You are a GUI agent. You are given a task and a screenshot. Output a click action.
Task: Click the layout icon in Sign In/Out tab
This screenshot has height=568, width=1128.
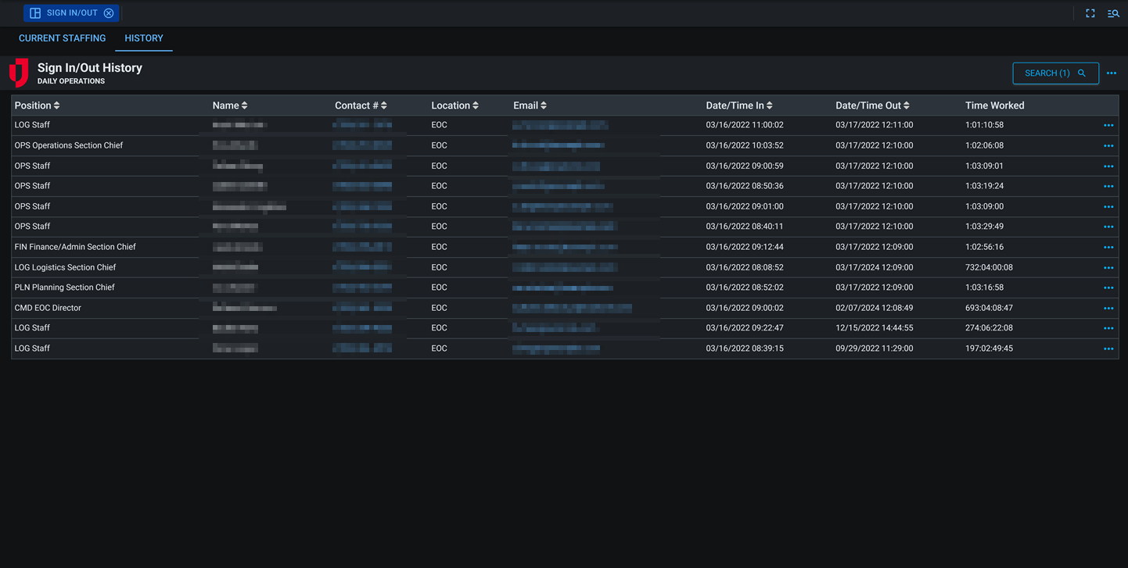point(35,13)
